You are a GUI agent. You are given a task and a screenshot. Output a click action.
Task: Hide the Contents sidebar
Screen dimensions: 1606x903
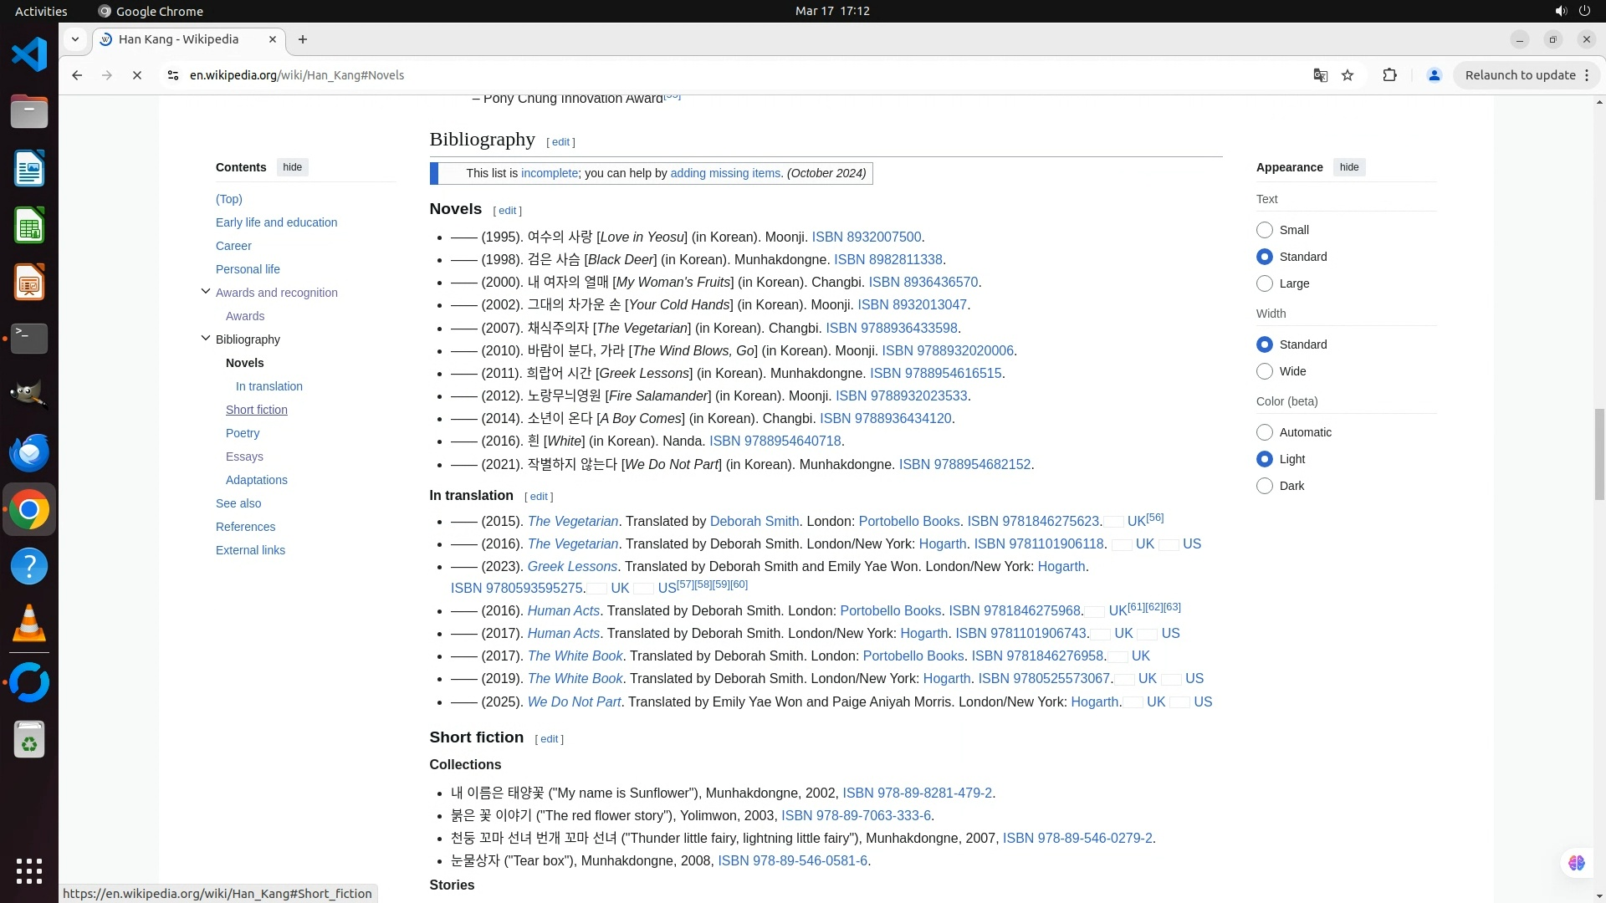pyautogui.click(x=292, y=167)
